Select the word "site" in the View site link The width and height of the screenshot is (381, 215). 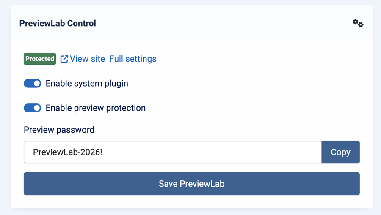click(x=97, y=59)
